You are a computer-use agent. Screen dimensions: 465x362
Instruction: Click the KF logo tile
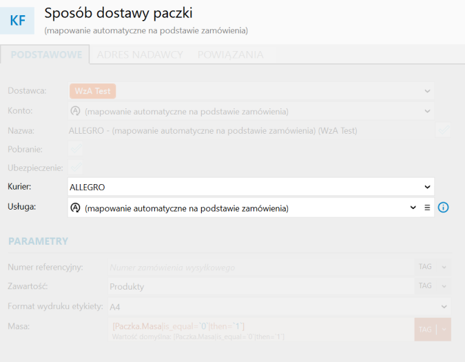point(17,21)
